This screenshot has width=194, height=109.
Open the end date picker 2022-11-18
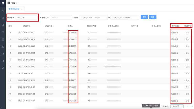[124, 17]
